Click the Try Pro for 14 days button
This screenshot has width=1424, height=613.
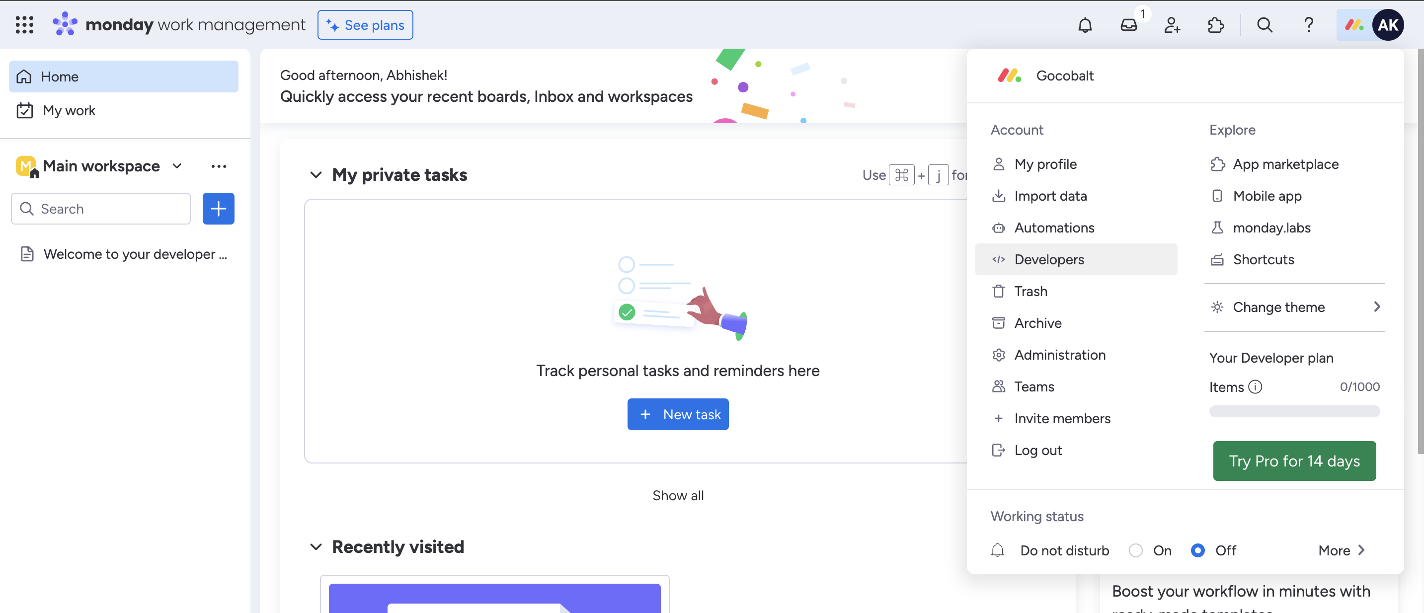[1294, 460]
